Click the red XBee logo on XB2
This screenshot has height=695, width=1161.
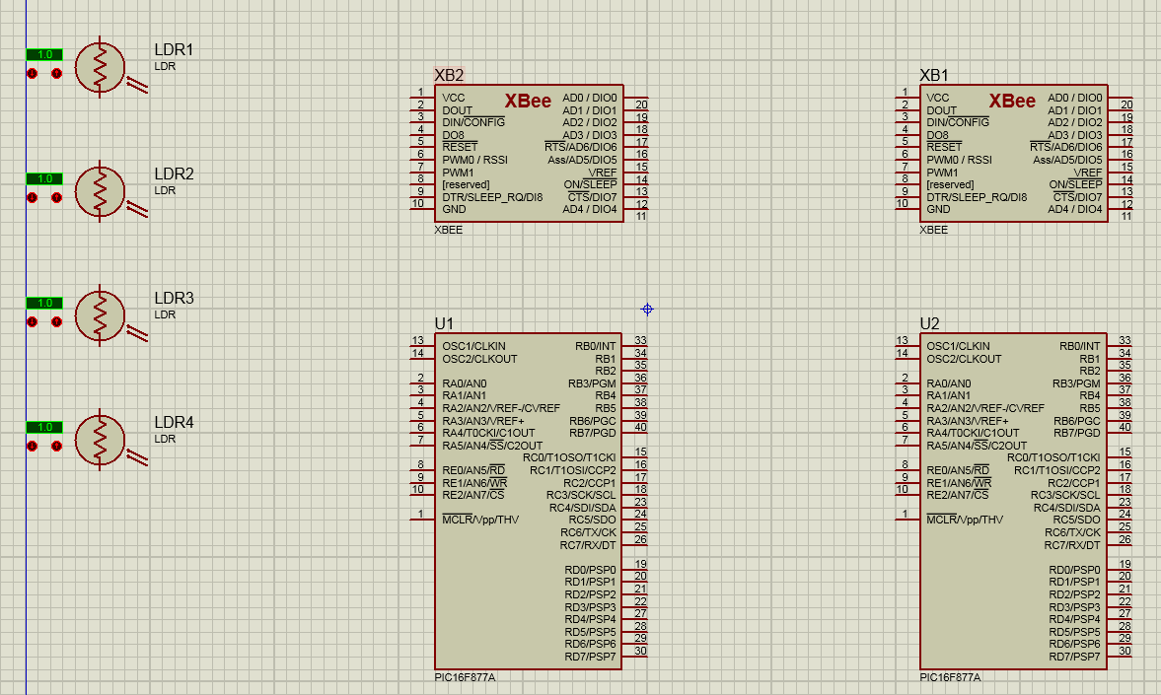click(528, 102)
